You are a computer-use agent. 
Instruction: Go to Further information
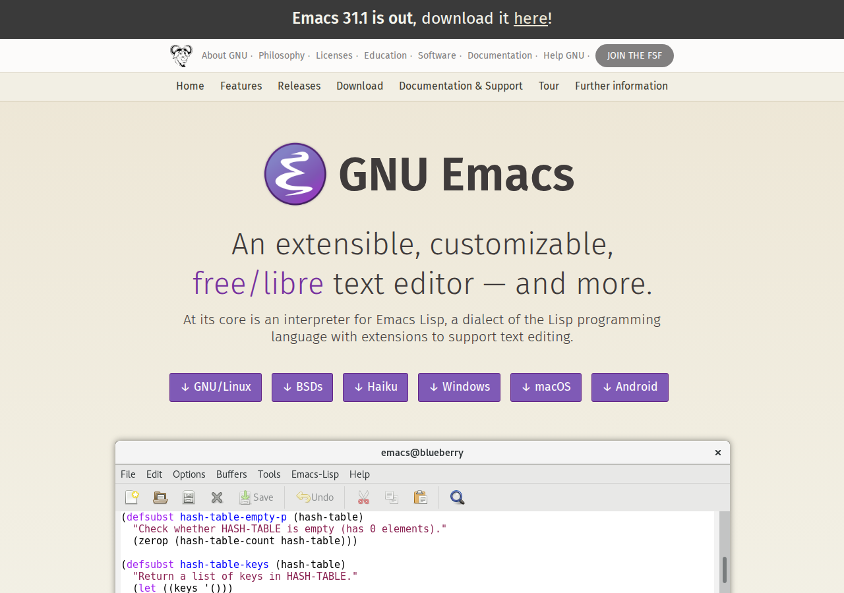[621, 86]
